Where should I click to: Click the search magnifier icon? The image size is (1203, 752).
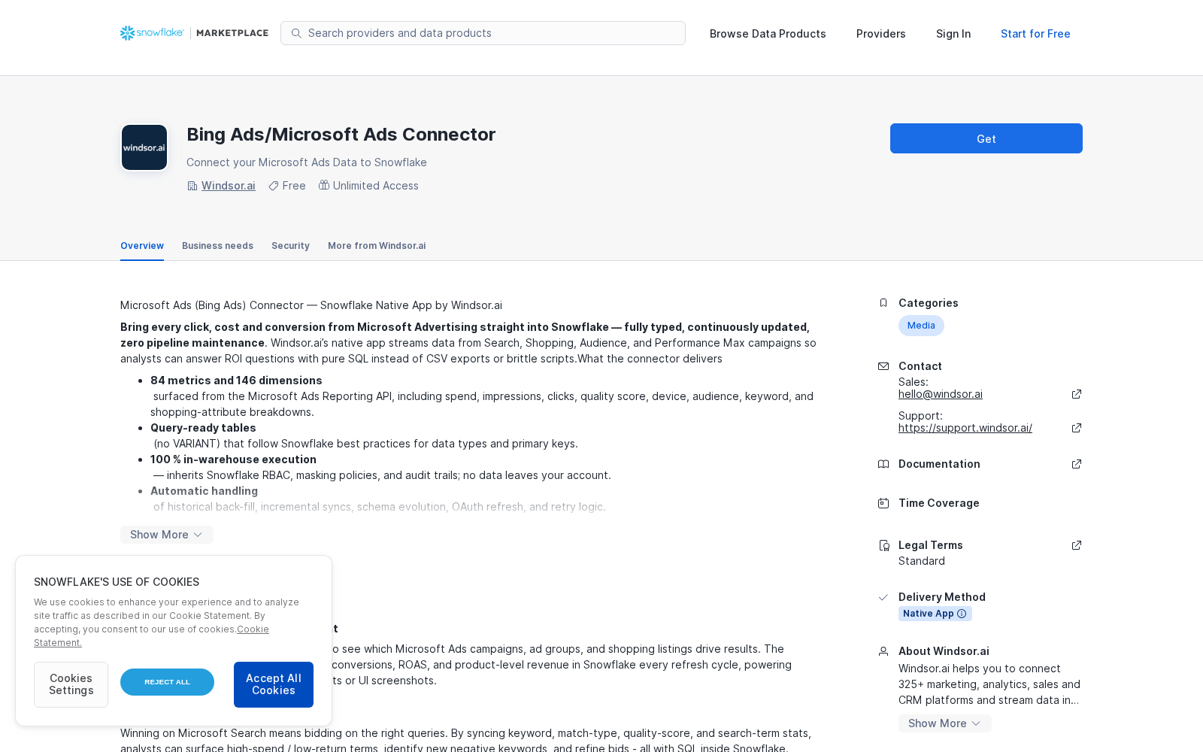point(296,33)
